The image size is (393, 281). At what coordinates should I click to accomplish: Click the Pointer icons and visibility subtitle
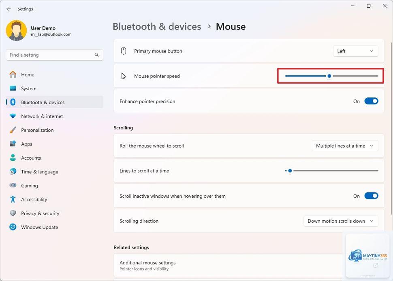point(144,269)
